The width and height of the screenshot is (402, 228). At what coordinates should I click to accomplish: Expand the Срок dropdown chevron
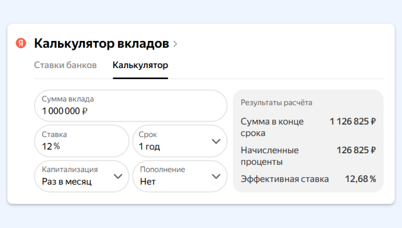coord(216,141)
